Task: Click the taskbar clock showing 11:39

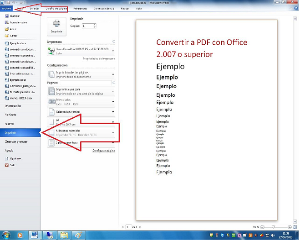Action: 285,236
